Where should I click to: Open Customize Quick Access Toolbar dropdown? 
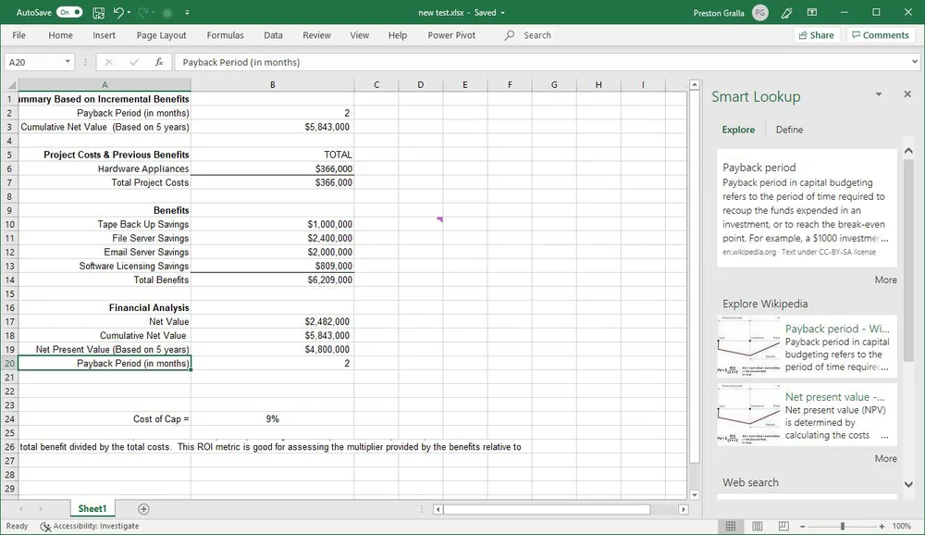click(187, 12)
